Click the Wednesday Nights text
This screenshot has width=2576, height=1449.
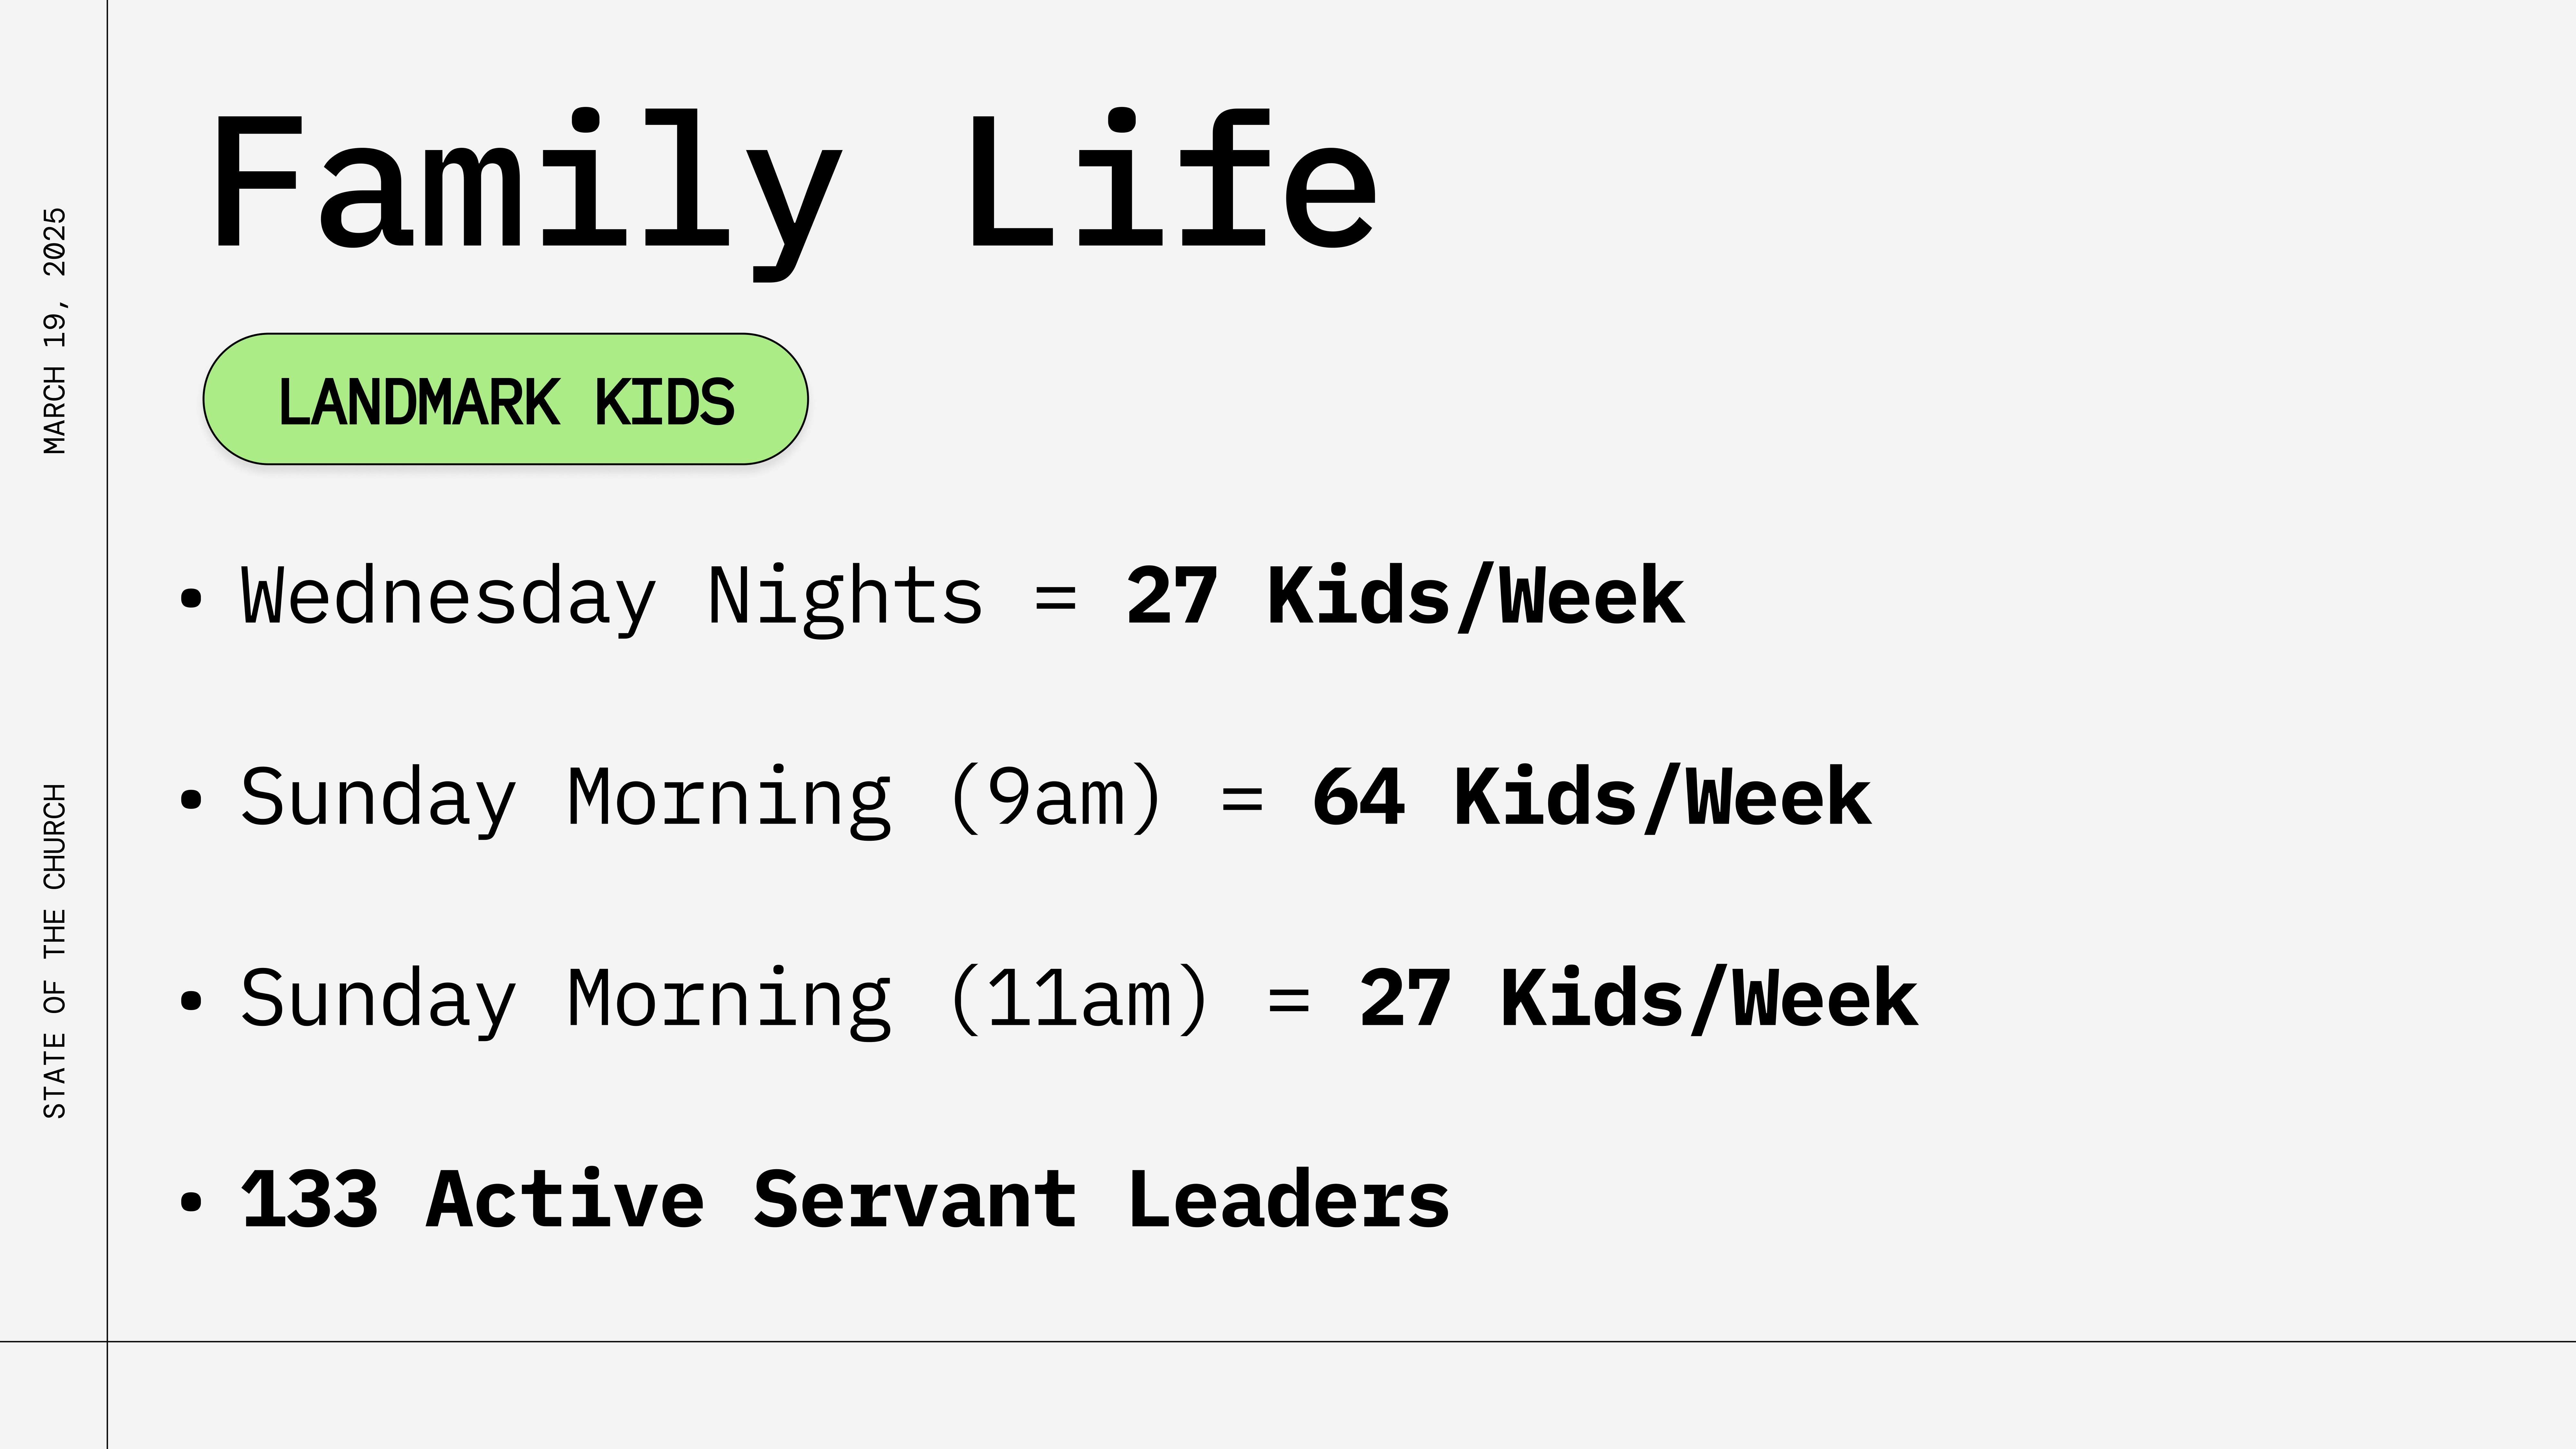coord(612,597)
